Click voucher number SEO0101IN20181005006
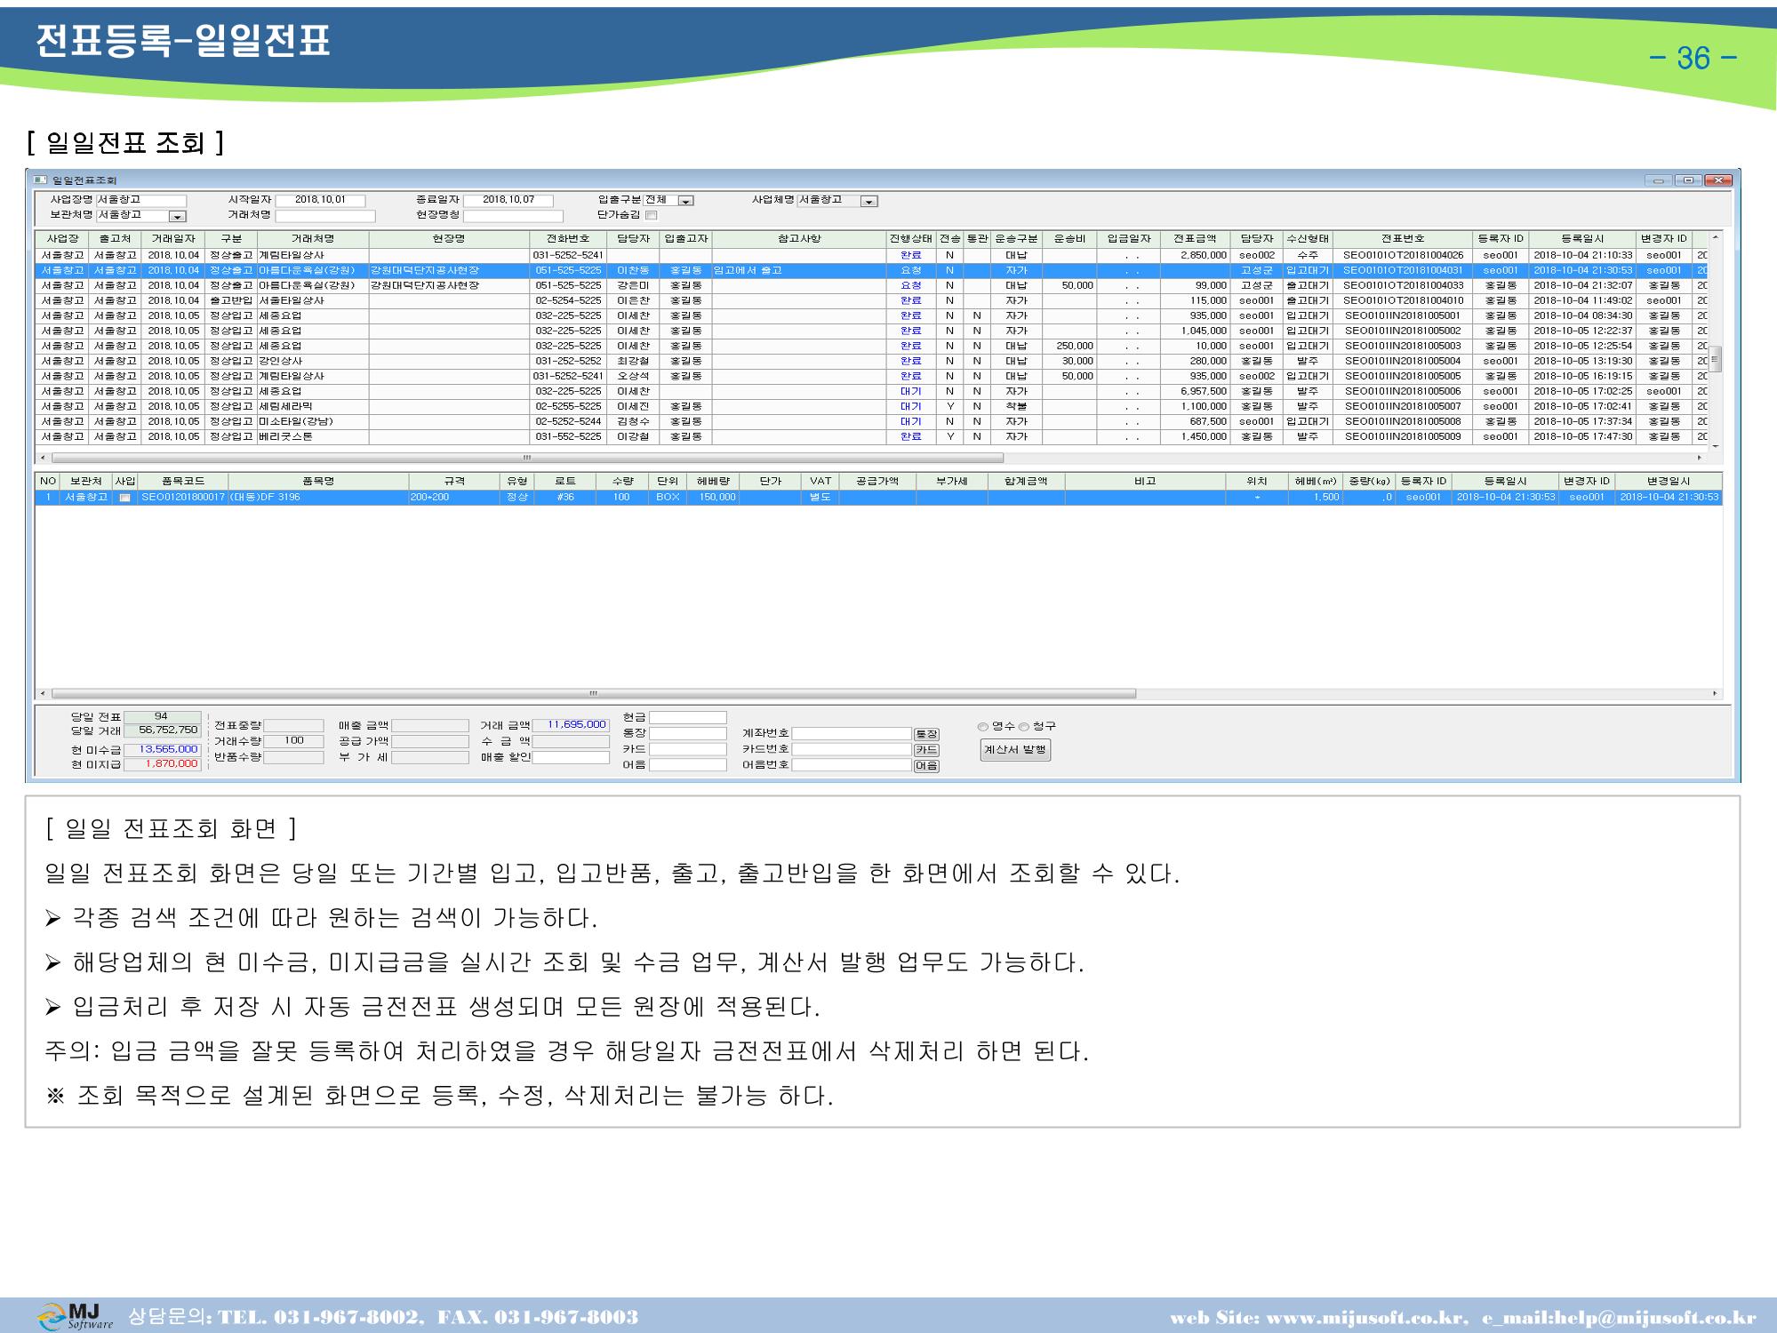The image size is (1777, 1333). tap(1403, 392)
